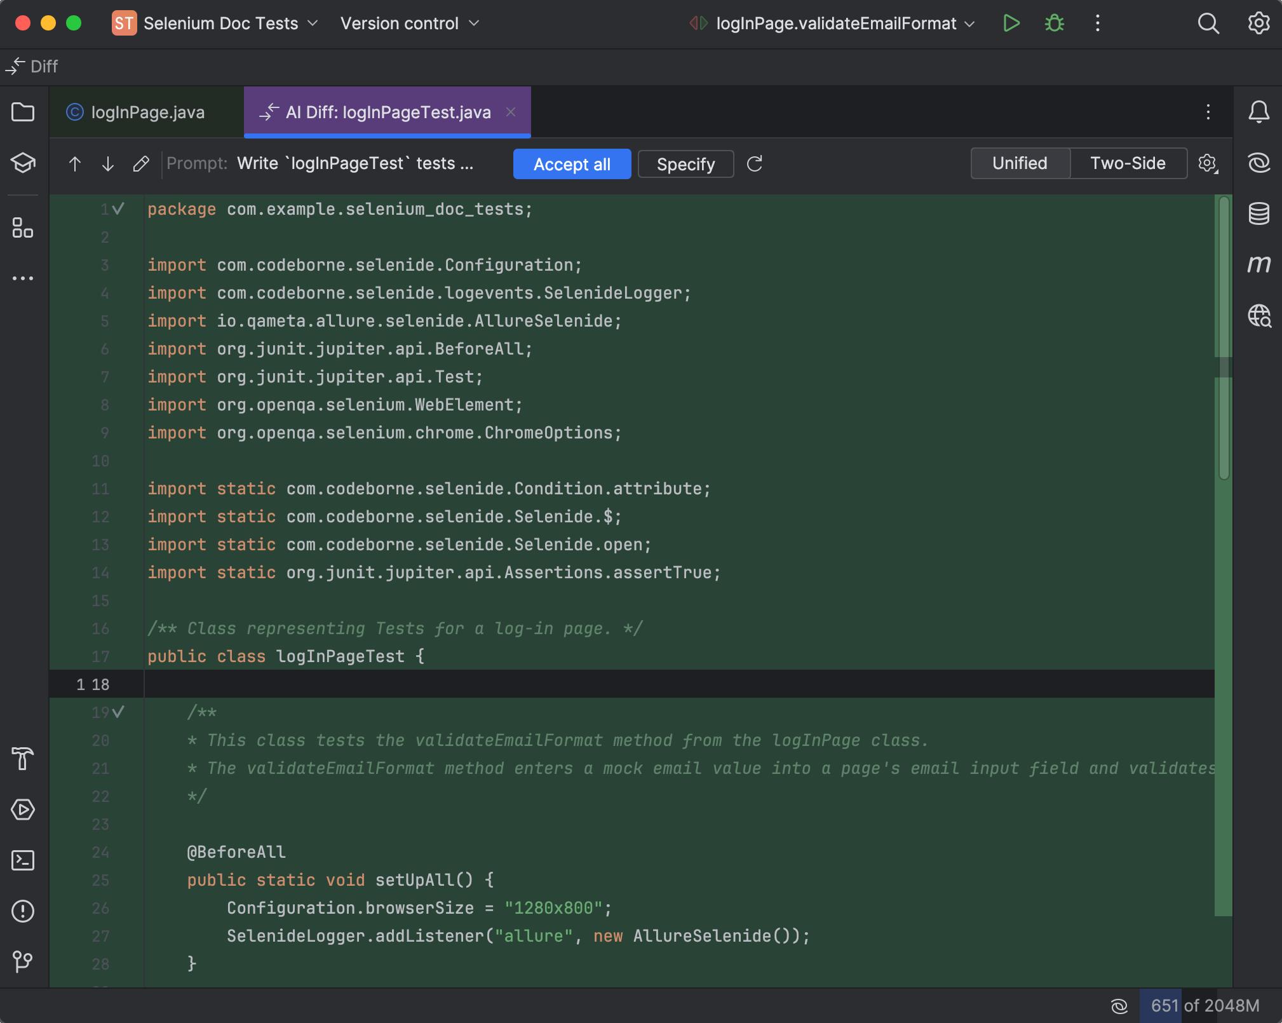Open the Terminal tool window
This screenshot has width=1282, height=1023.
(23, 860)
